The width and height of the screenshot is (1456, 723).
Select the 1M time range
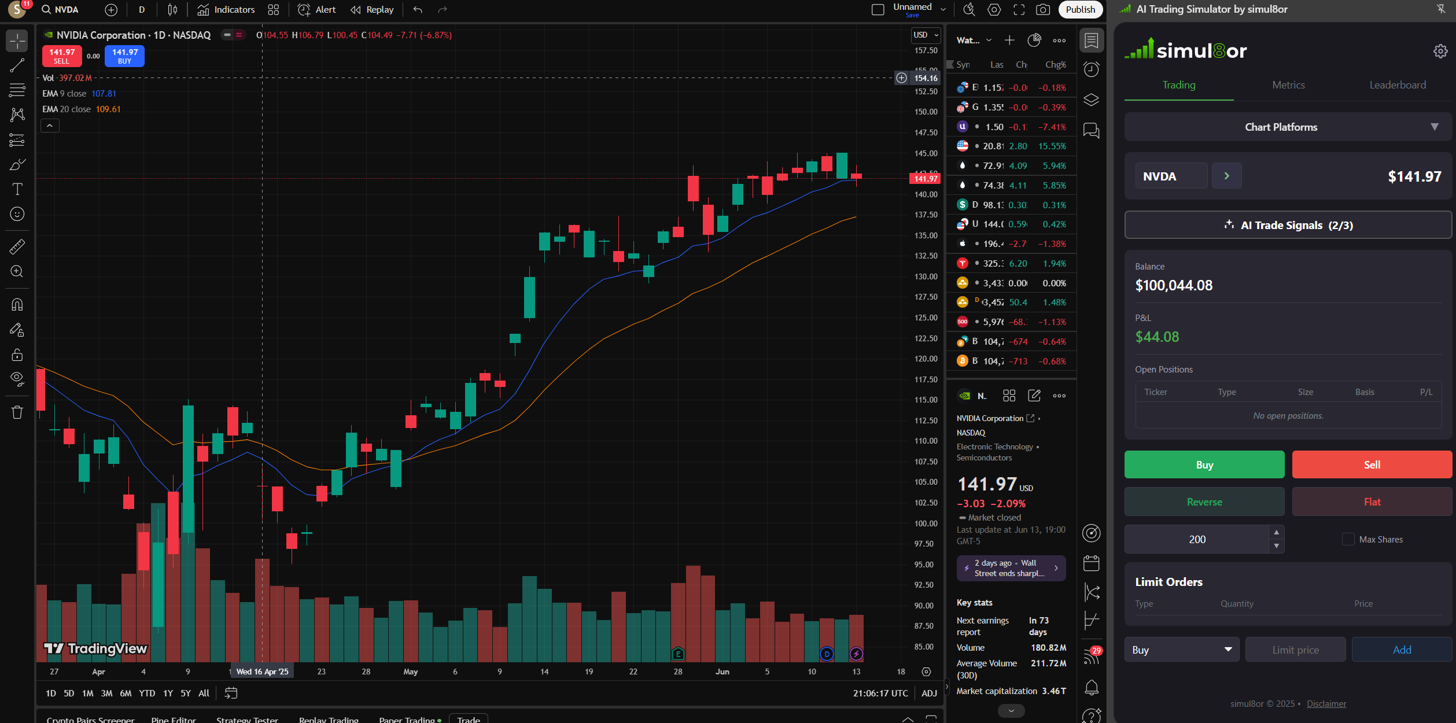[88, 693]
